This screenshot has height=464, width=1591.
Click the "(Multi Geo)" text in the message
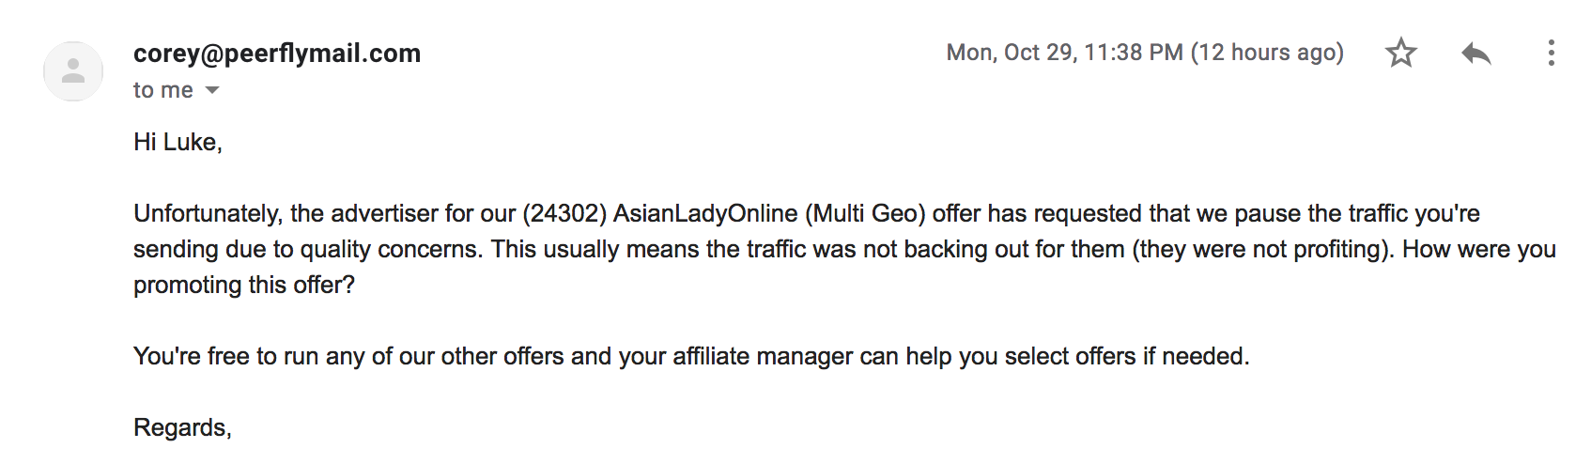coord(864,213)
